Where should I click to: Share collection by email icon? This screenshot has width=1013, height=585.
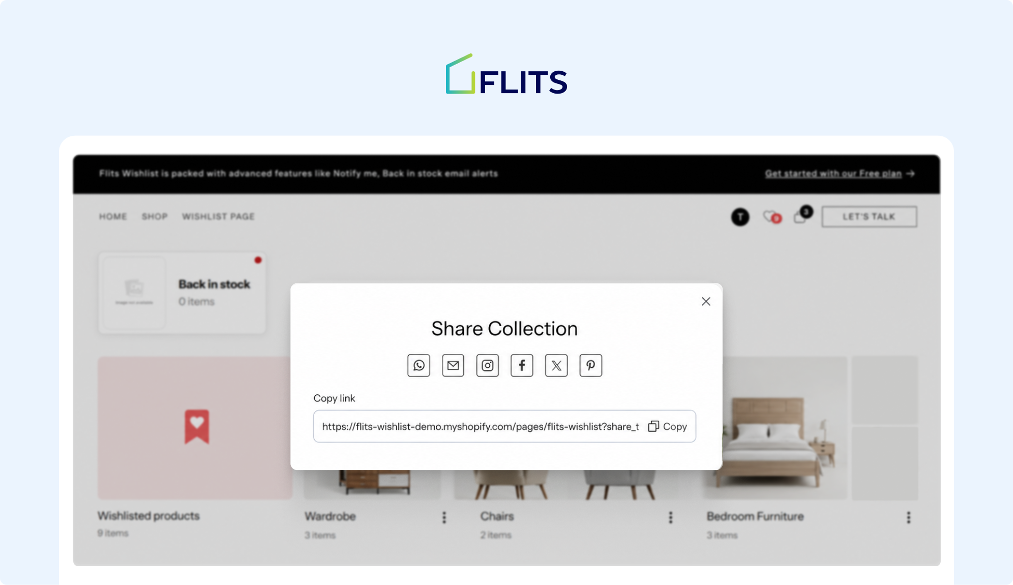click(453, 365)
